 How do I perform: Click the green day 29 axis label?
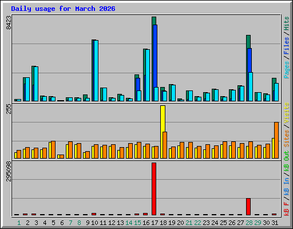[258, 223]
